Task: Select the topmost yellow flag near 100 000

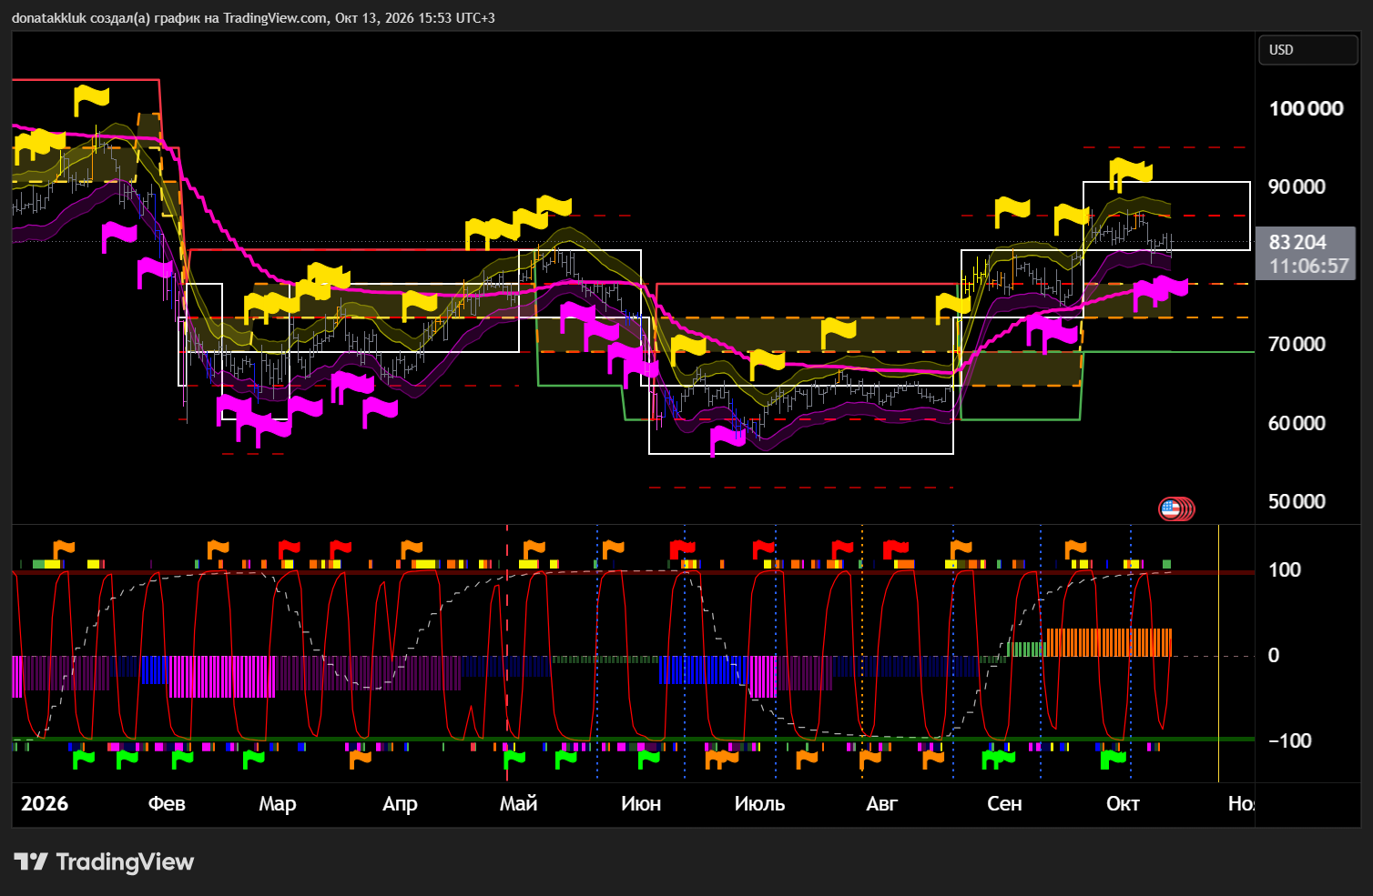Action: tap(91, 99)
